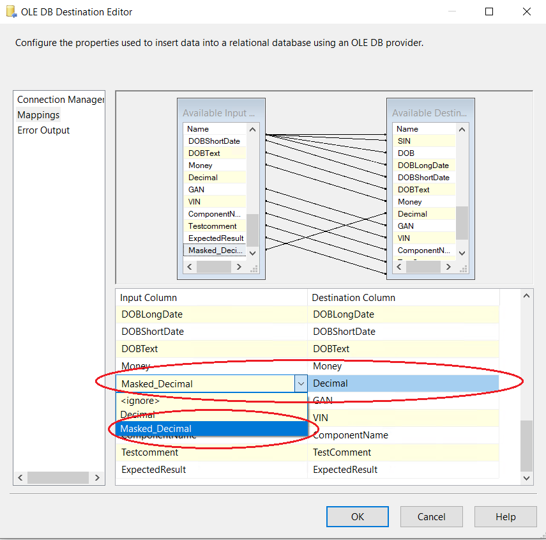546x540 pixels.
Task: Select the Decimal destination column cell
Action: click(x=402, y=383)
